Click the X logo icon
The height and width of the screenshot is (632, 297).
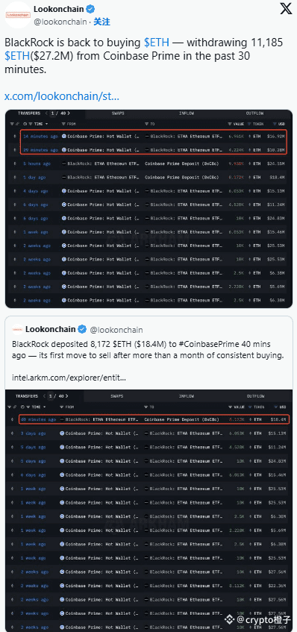(x=286, y=8)
